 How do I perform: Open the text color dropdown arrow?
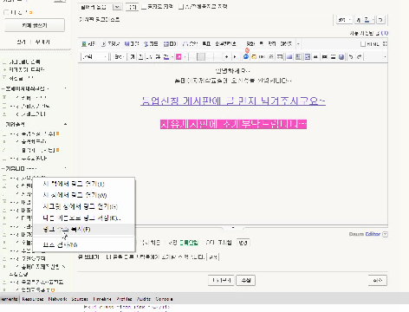(172, 56)
